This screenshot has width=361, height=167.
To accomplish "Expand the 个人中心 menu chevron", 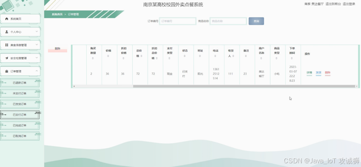I will click(x=37, y=32).
